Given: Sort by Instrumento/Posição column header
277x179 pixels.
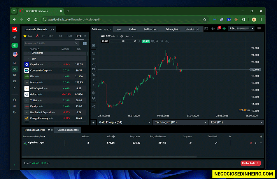Looking at the screenshot, I should tap(34, 136).
